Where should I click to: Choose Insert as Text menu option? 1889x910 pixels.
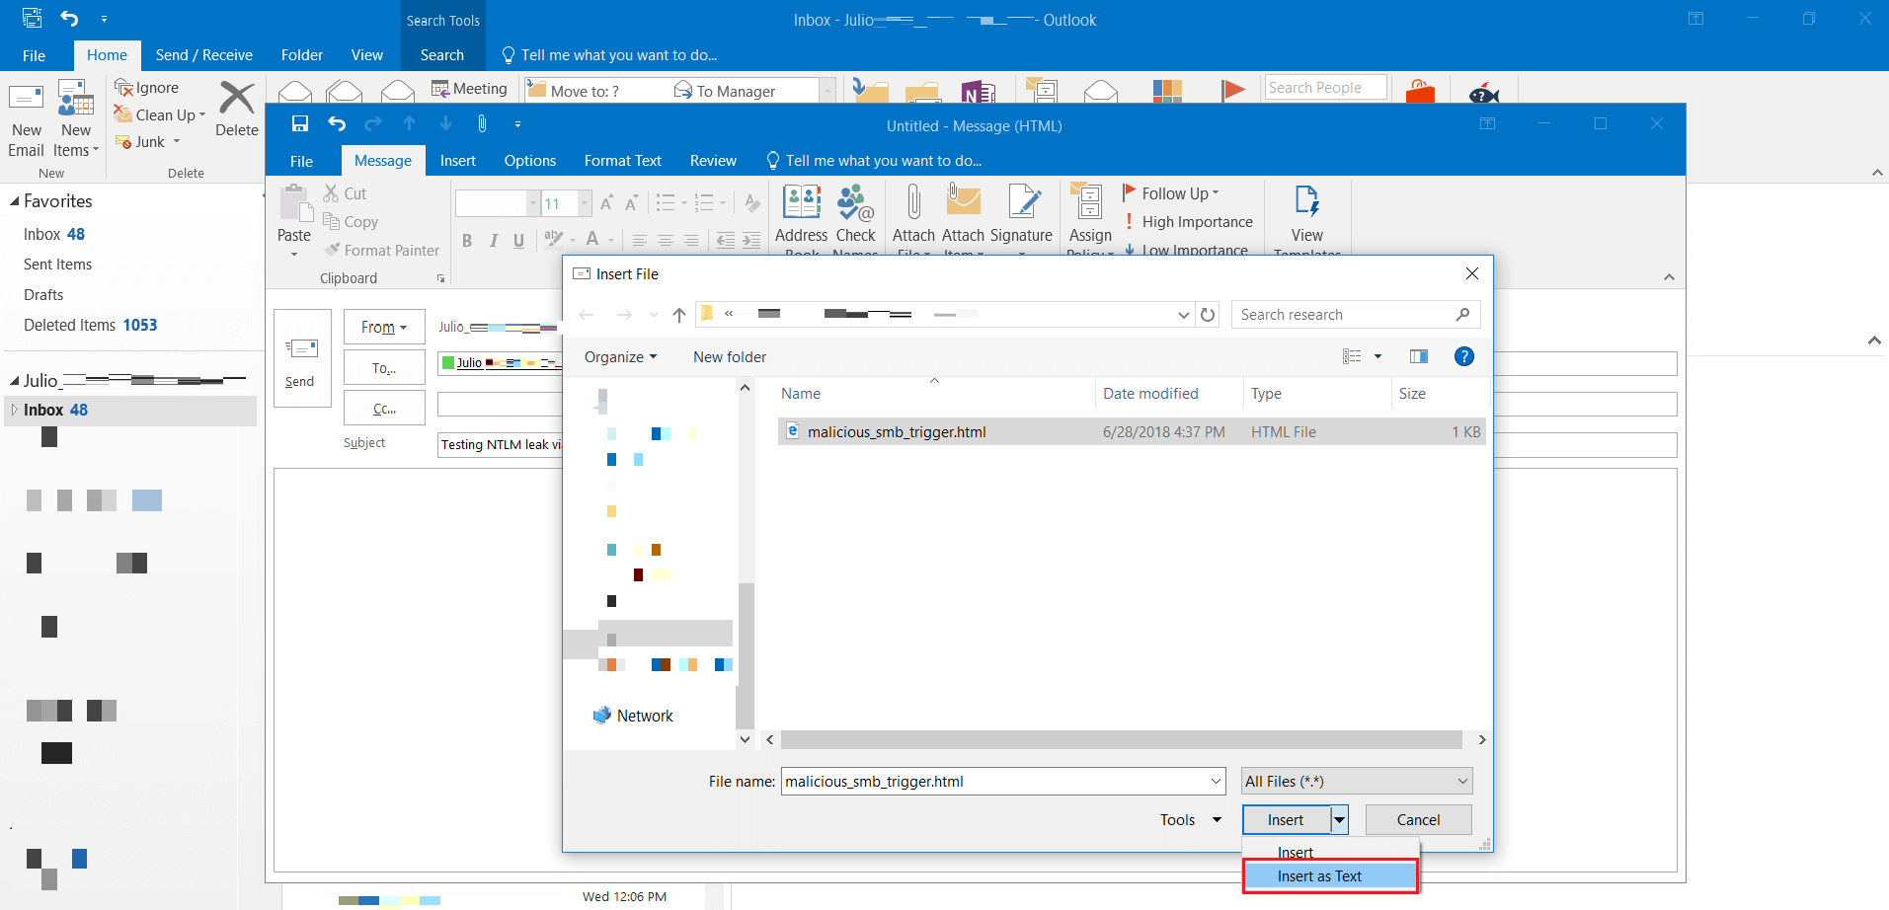[x=1330, y=876]
